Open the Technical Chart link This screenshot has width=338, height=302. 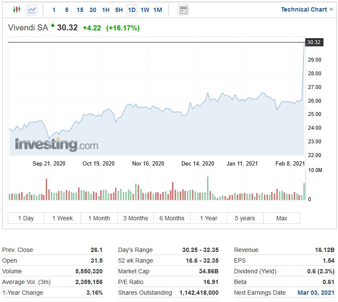click(306, 9)
